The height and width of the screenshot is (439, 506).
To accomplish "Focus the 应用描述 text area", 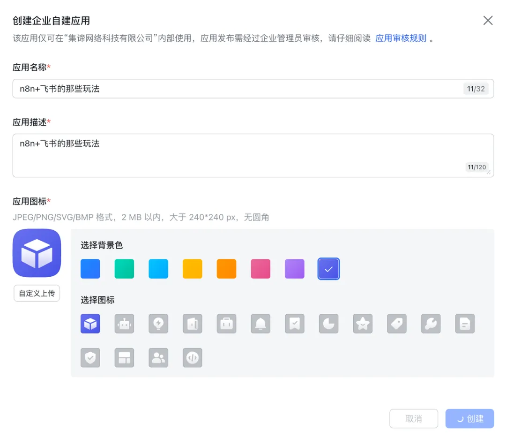I will click(x=234, y=155).
